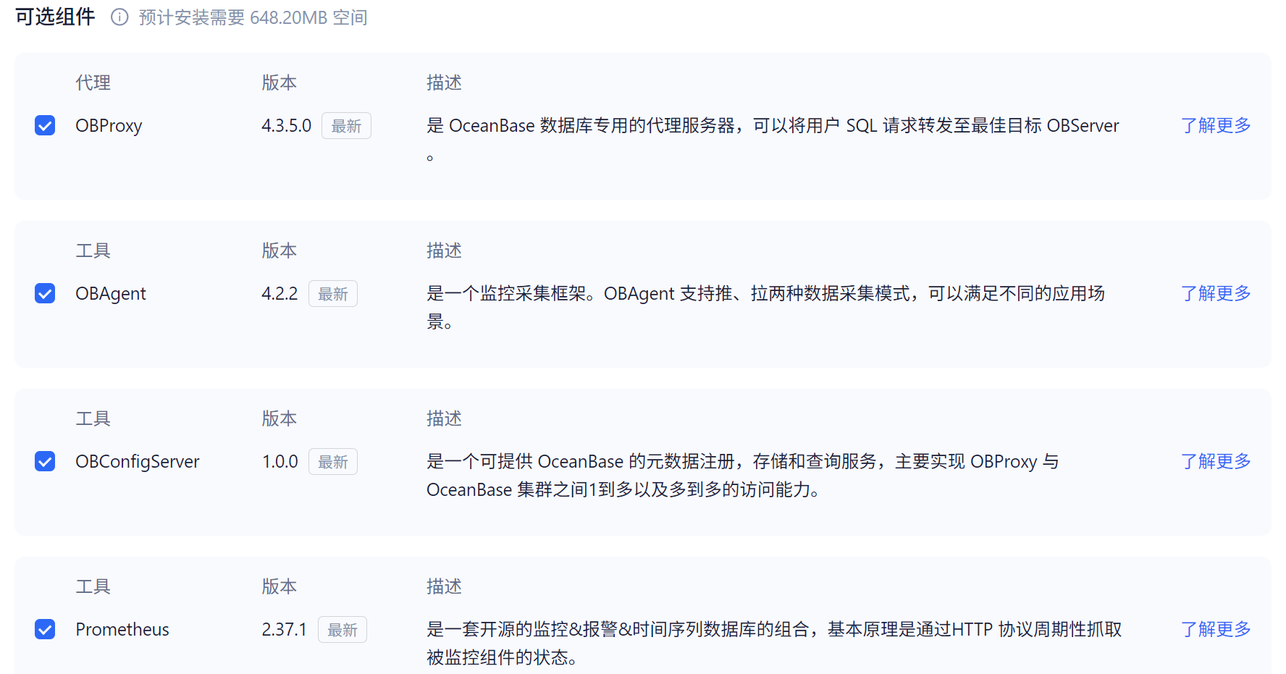Viewport: 1286px width, 674px height.
Task: Follow the OBConfigServer 了解更多 link
Action: (1216, 461)
